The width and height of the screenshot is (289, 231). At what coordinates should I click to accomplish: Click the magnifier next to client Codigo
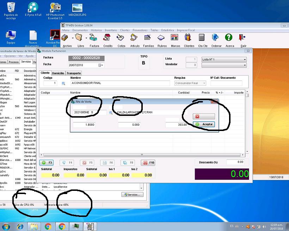(x=64, y=83)
